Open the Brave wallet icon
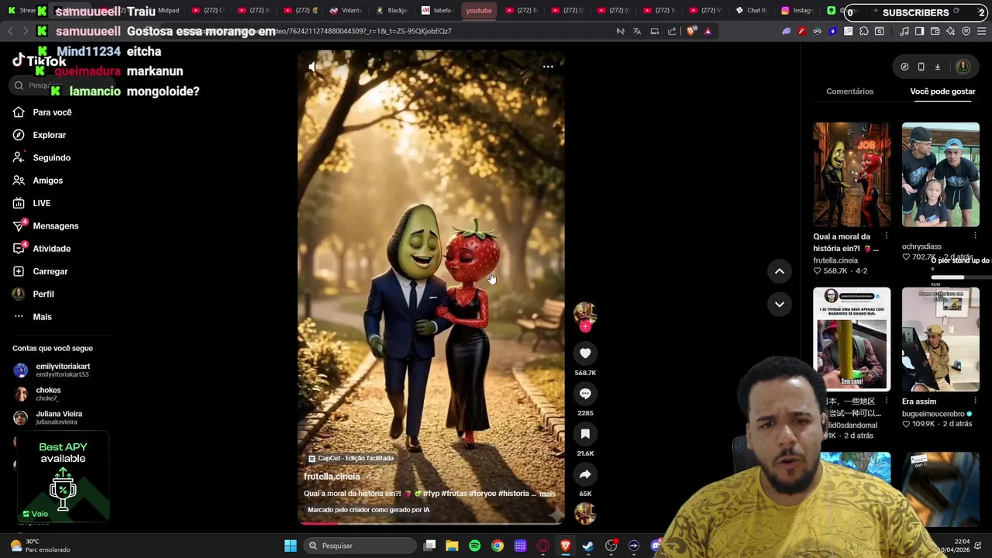The width and height of the screenshot is (992, 558). pyautogui.click(x=935, y=31)
